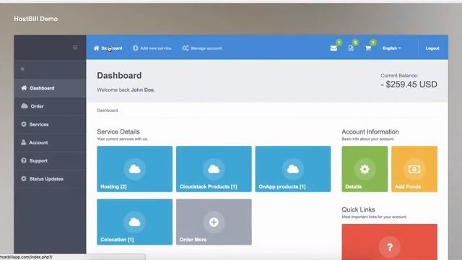
Task: Click the person icon next to sidebar Account
Action: point(24,142)
